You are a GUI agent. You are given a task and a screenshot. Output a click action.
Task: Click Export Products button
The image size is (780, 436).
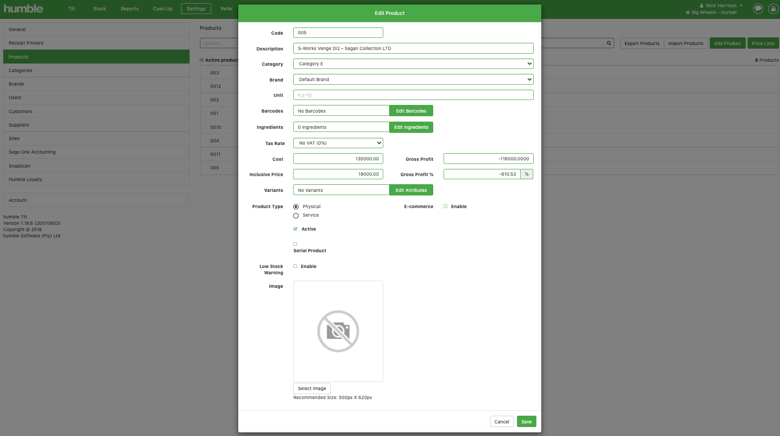click(642, 43)
